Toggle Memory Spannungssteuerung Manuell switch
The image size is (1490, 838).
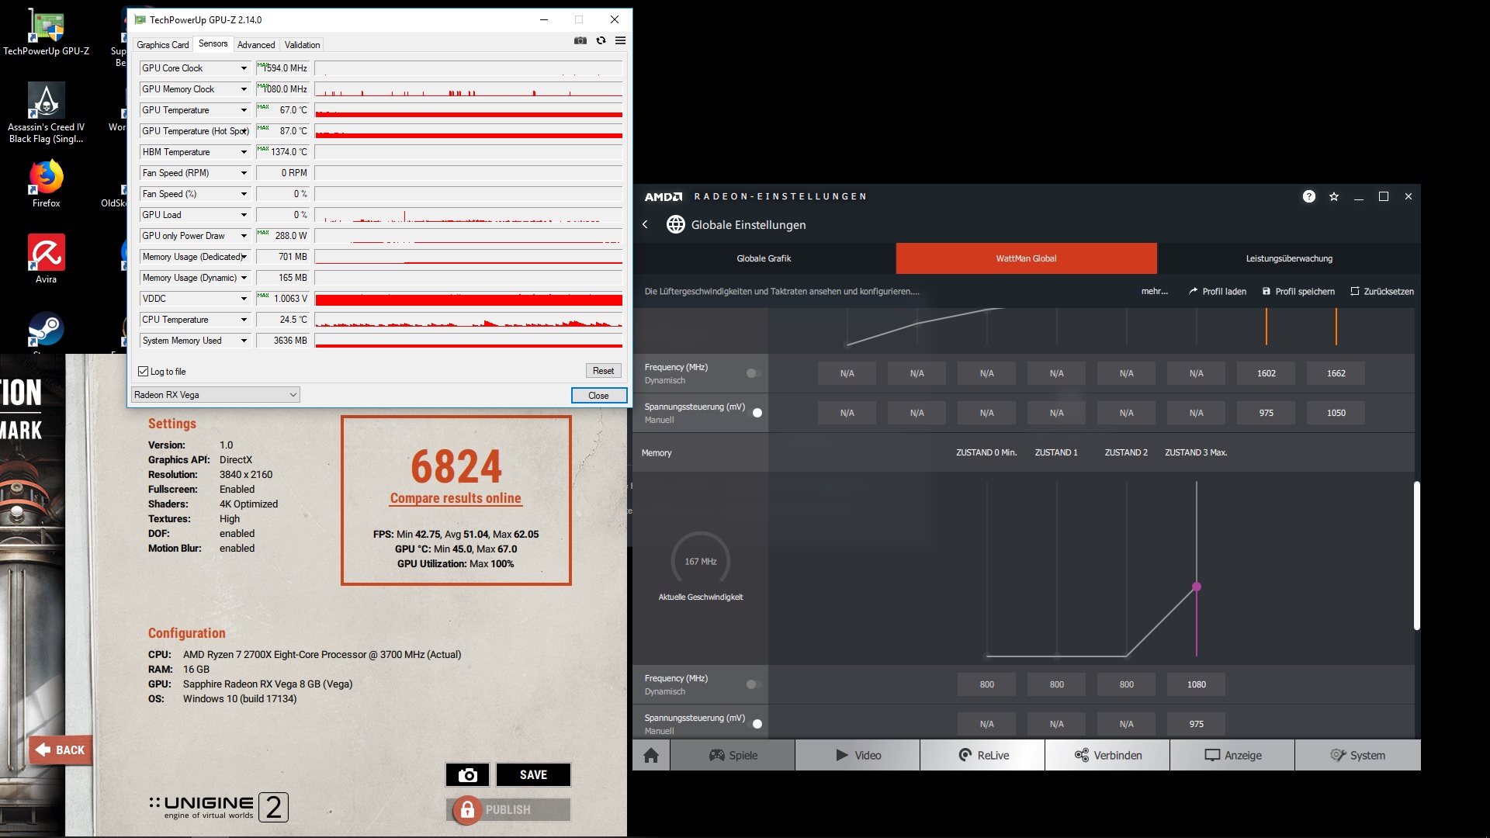[755, 724]
